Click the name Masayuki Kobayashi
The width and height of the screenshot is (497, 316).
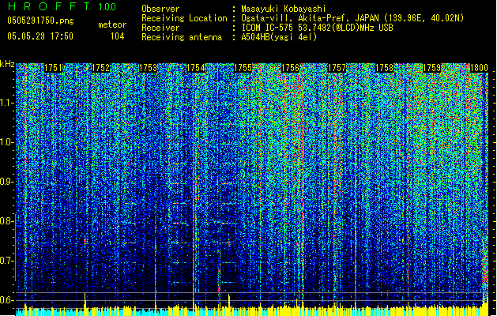point(284,9)
